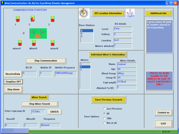Image resolution: width=179 pixels, height=134 pixels.
Task: Click the Save Previous Scenario button
Action: tap(108, 100)
